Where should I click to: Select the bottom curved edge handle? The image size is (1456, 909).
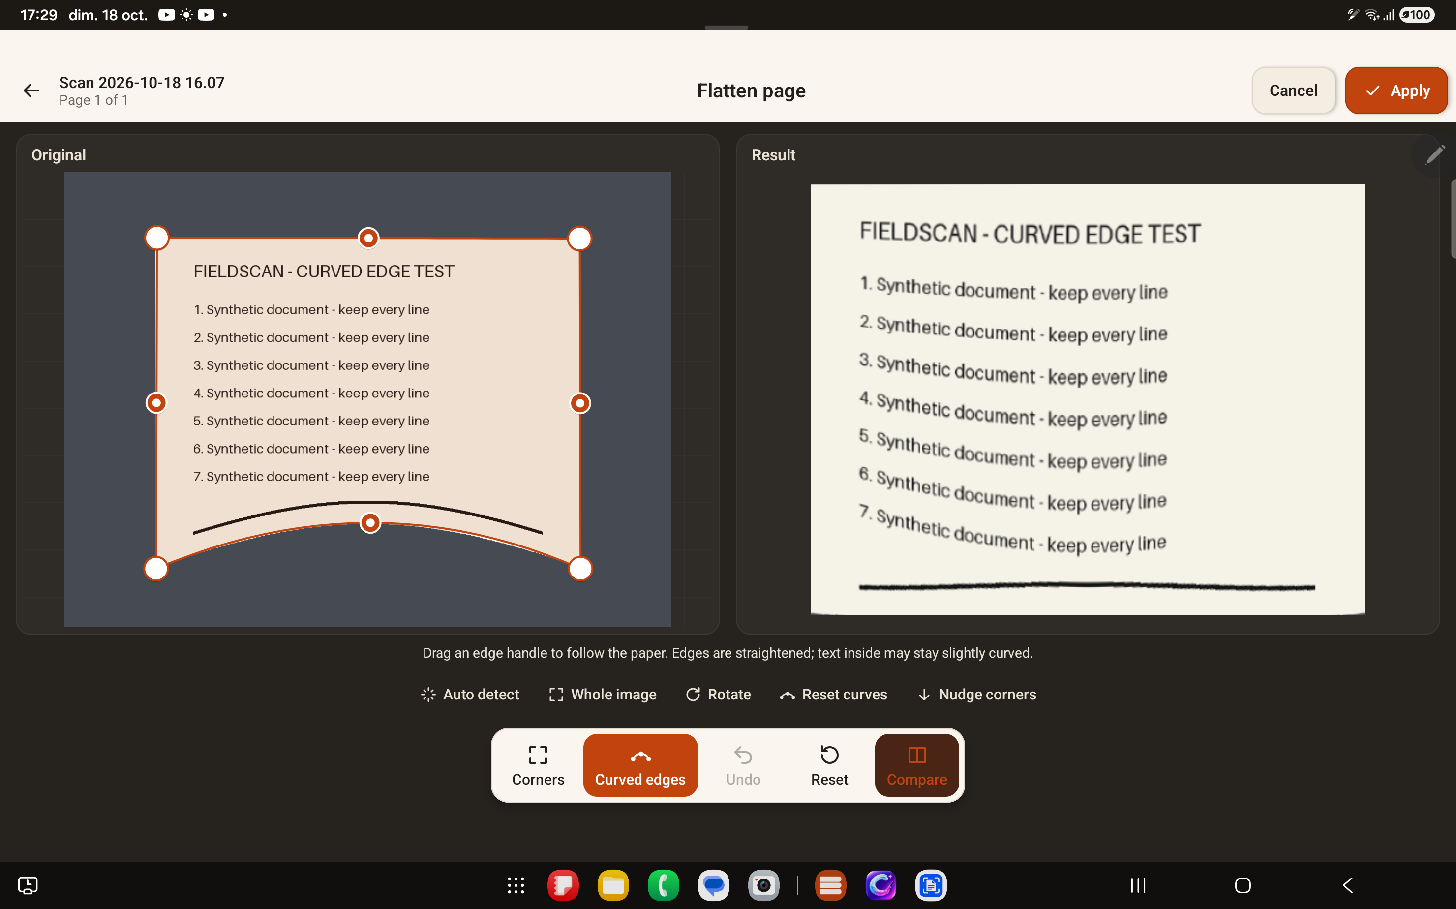pyautogui.click(x=370, y=522)
